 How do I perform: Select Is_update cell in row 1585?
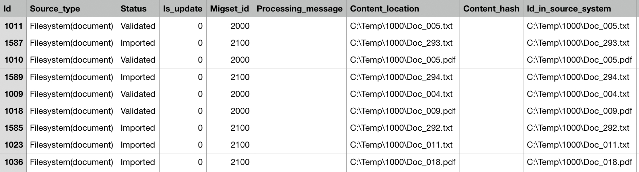pyautogui.click(x=183, y=128)
